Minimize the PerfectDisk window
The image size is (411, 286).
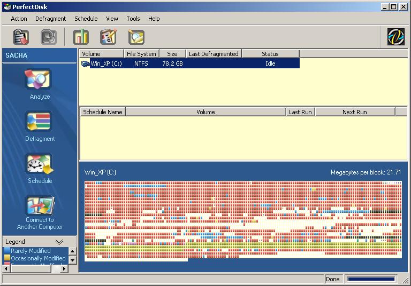(385, 7)
